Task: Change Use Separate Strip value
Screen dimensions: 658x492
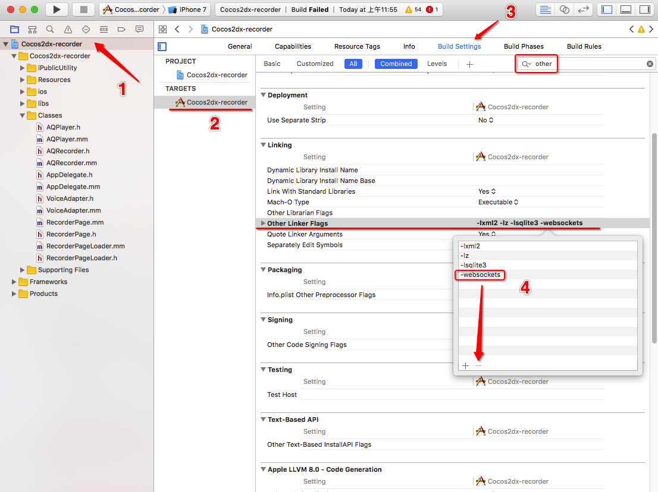Action: [486, 120]
